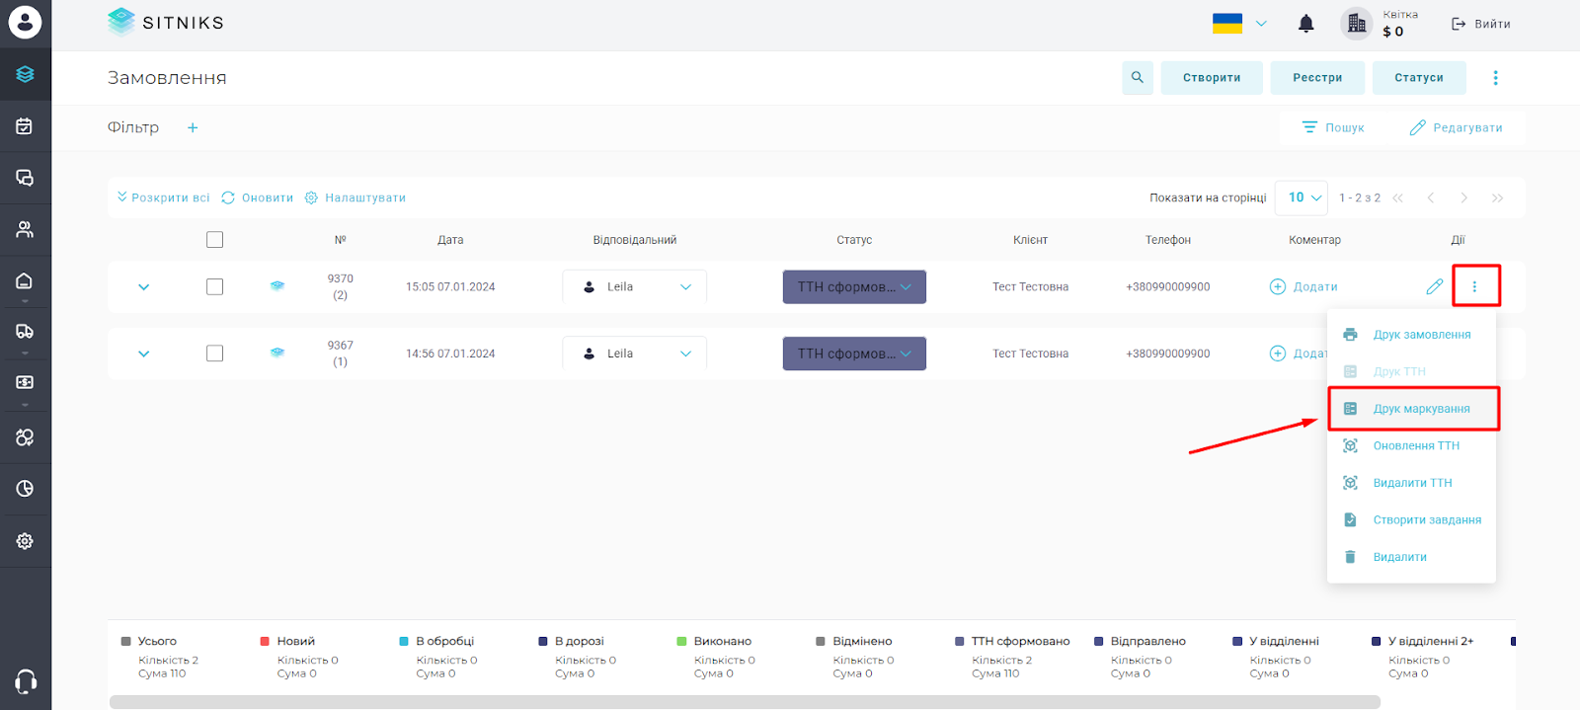Open the integrations icon in sidebar
The width and height of the screenshot is (1580, 710).
pyautogui.click(x=25, y=437)
